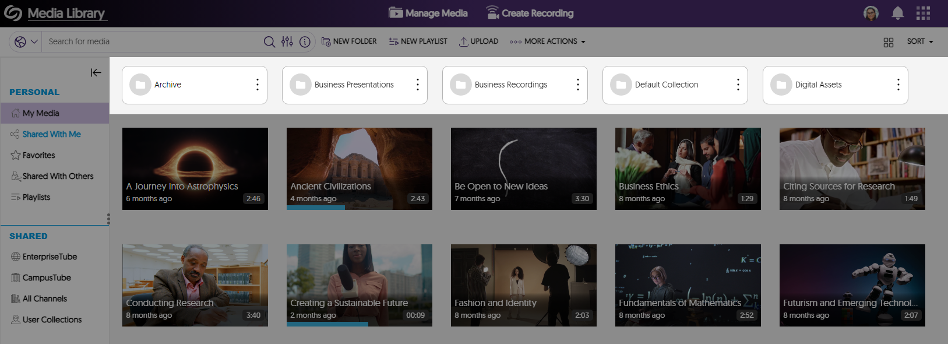Click the New Folder button
Viewport: 948px width, 344px height.
349,41
